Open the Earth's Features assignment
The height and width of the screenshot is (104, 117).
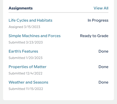[23, 51]
